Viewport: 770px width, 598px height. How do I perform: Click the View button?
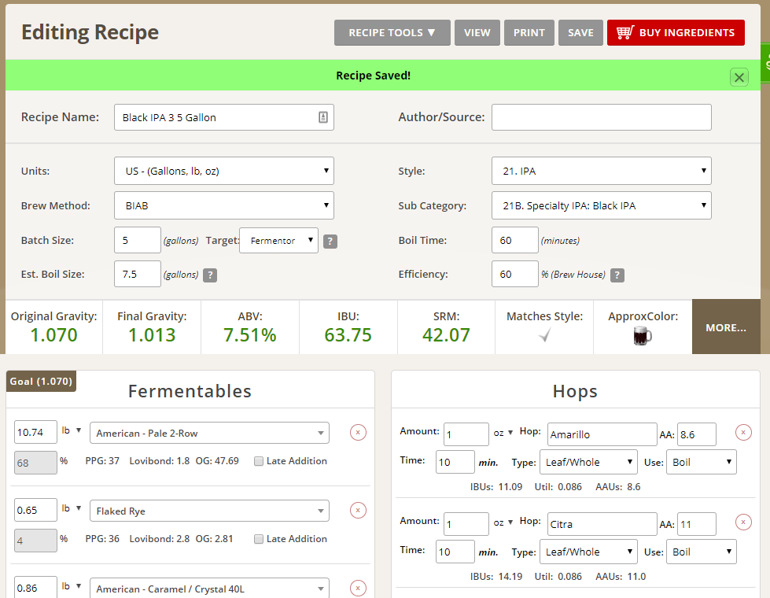click(477, 33)
